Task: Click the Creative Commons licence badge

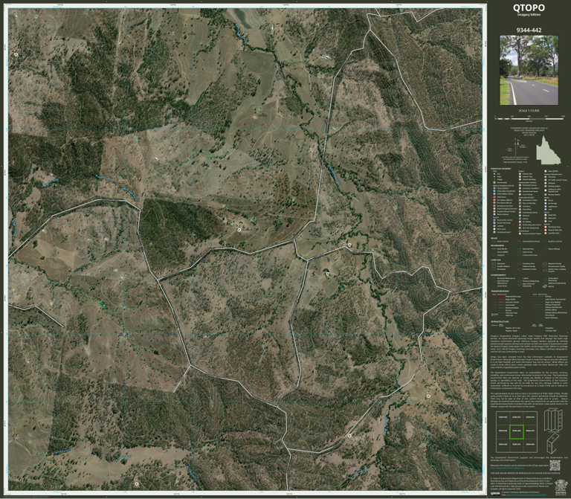Action: pos(495,494)
